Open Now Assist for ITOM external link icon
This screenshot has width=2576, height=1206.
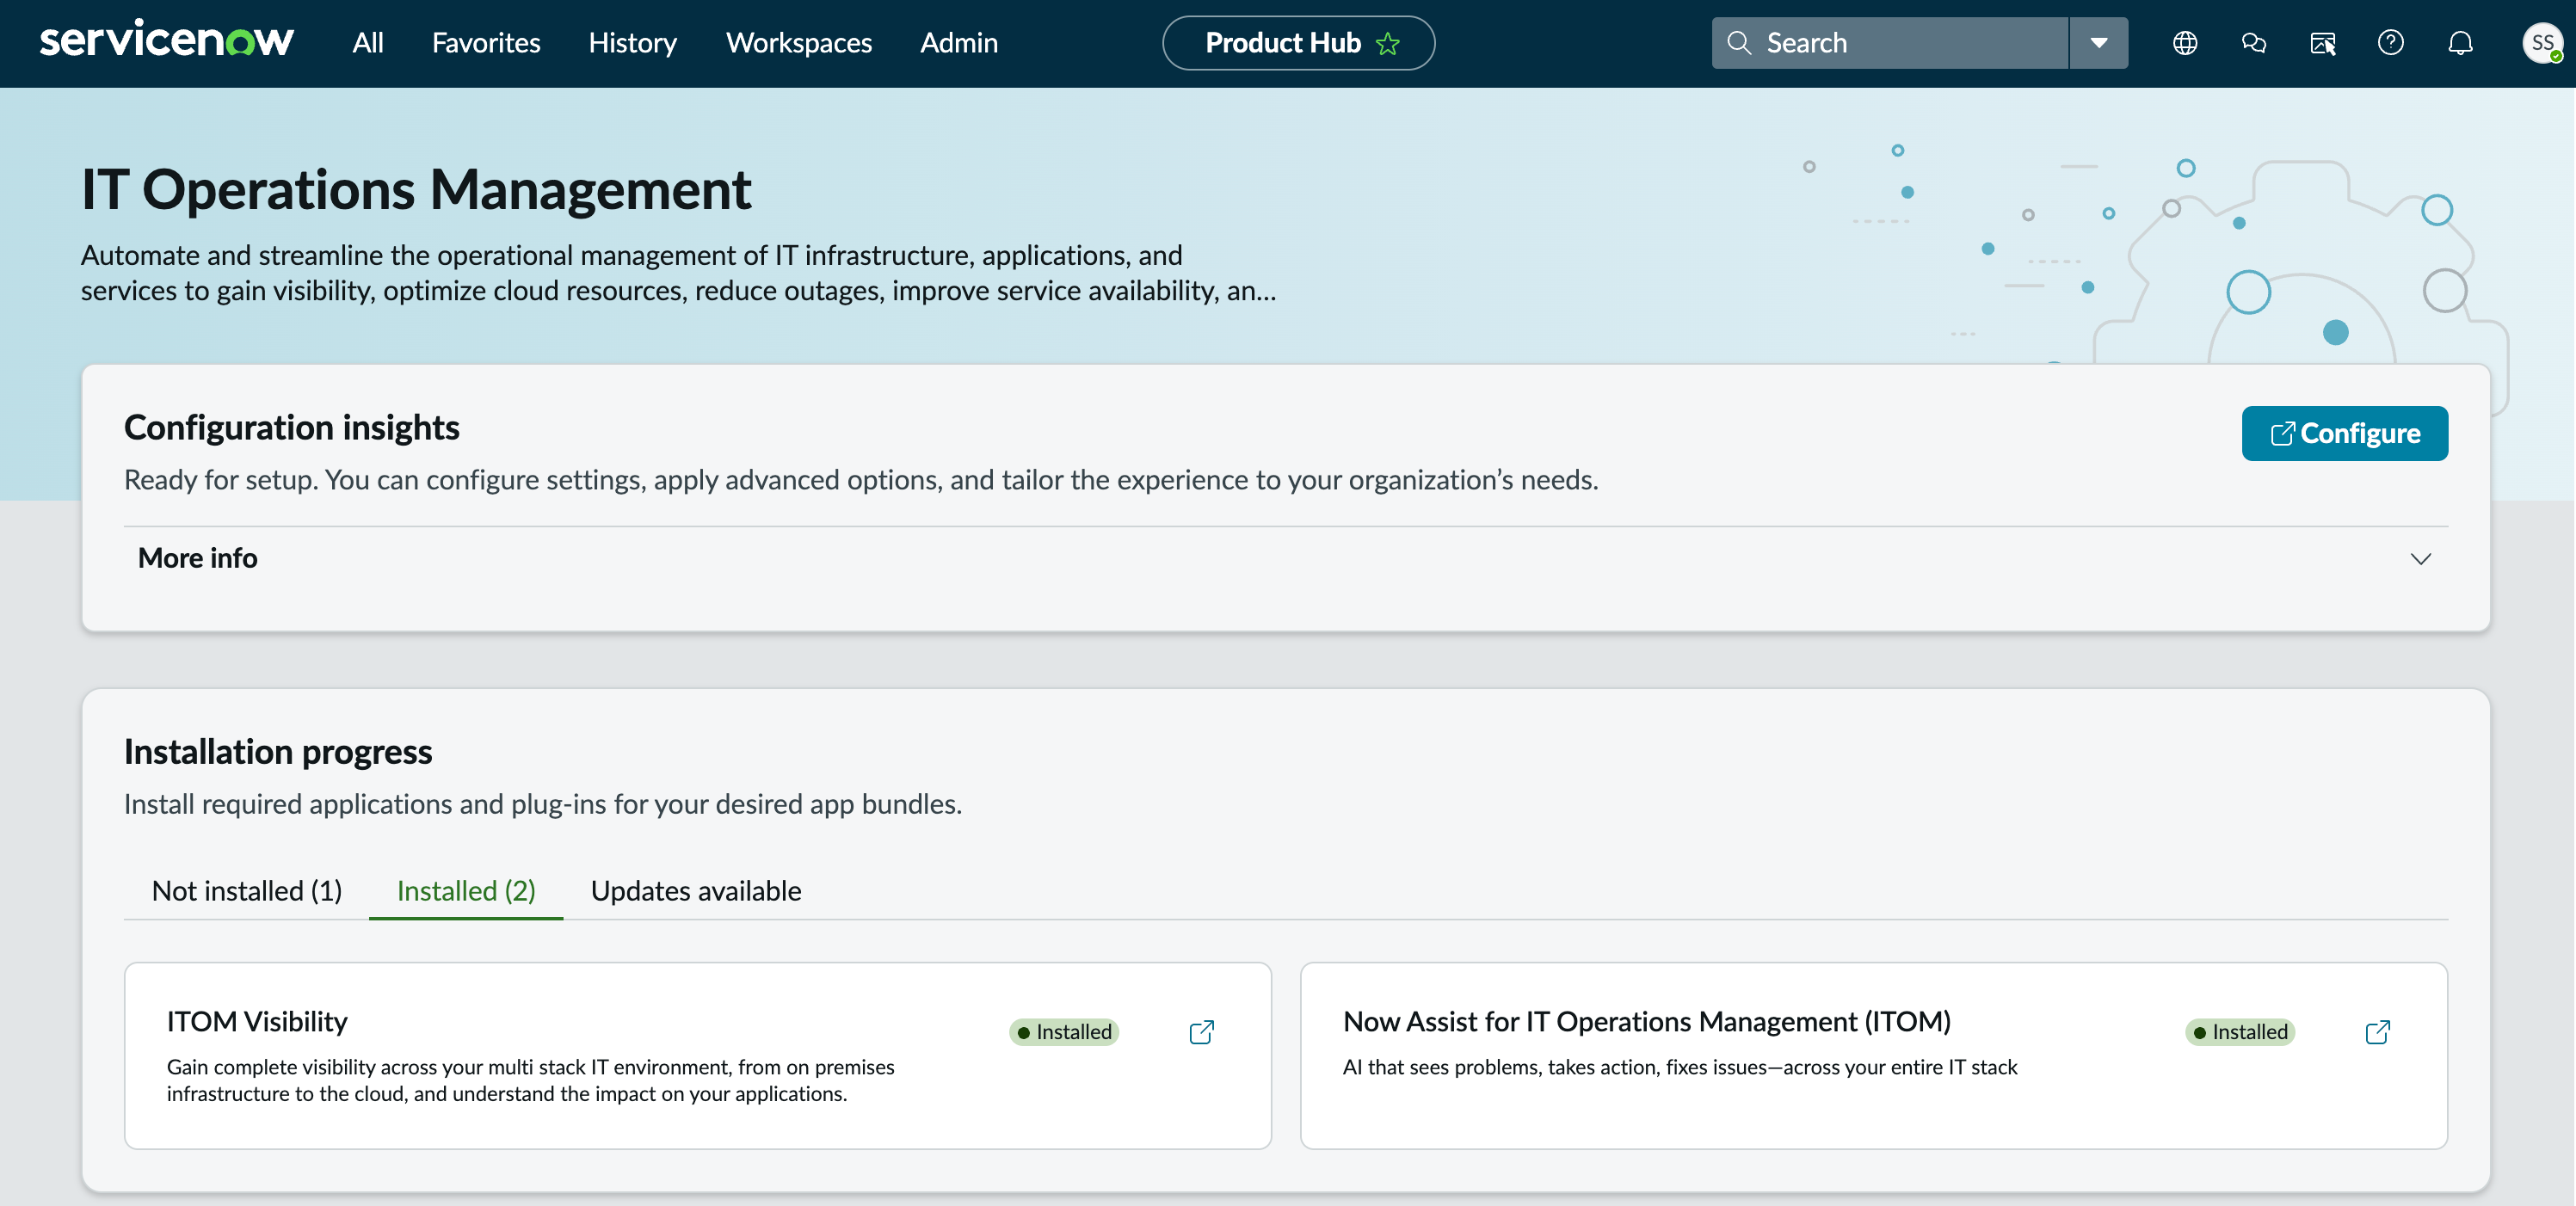[x=2378, y=1032]
